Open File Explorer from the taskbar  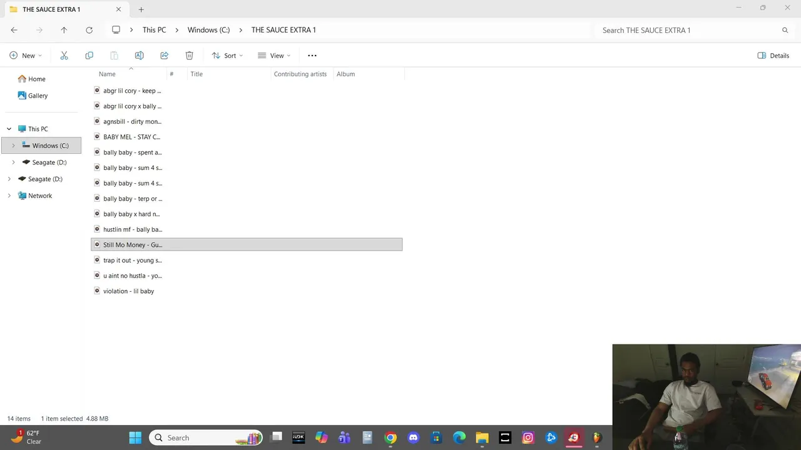(x=482, y=437)
